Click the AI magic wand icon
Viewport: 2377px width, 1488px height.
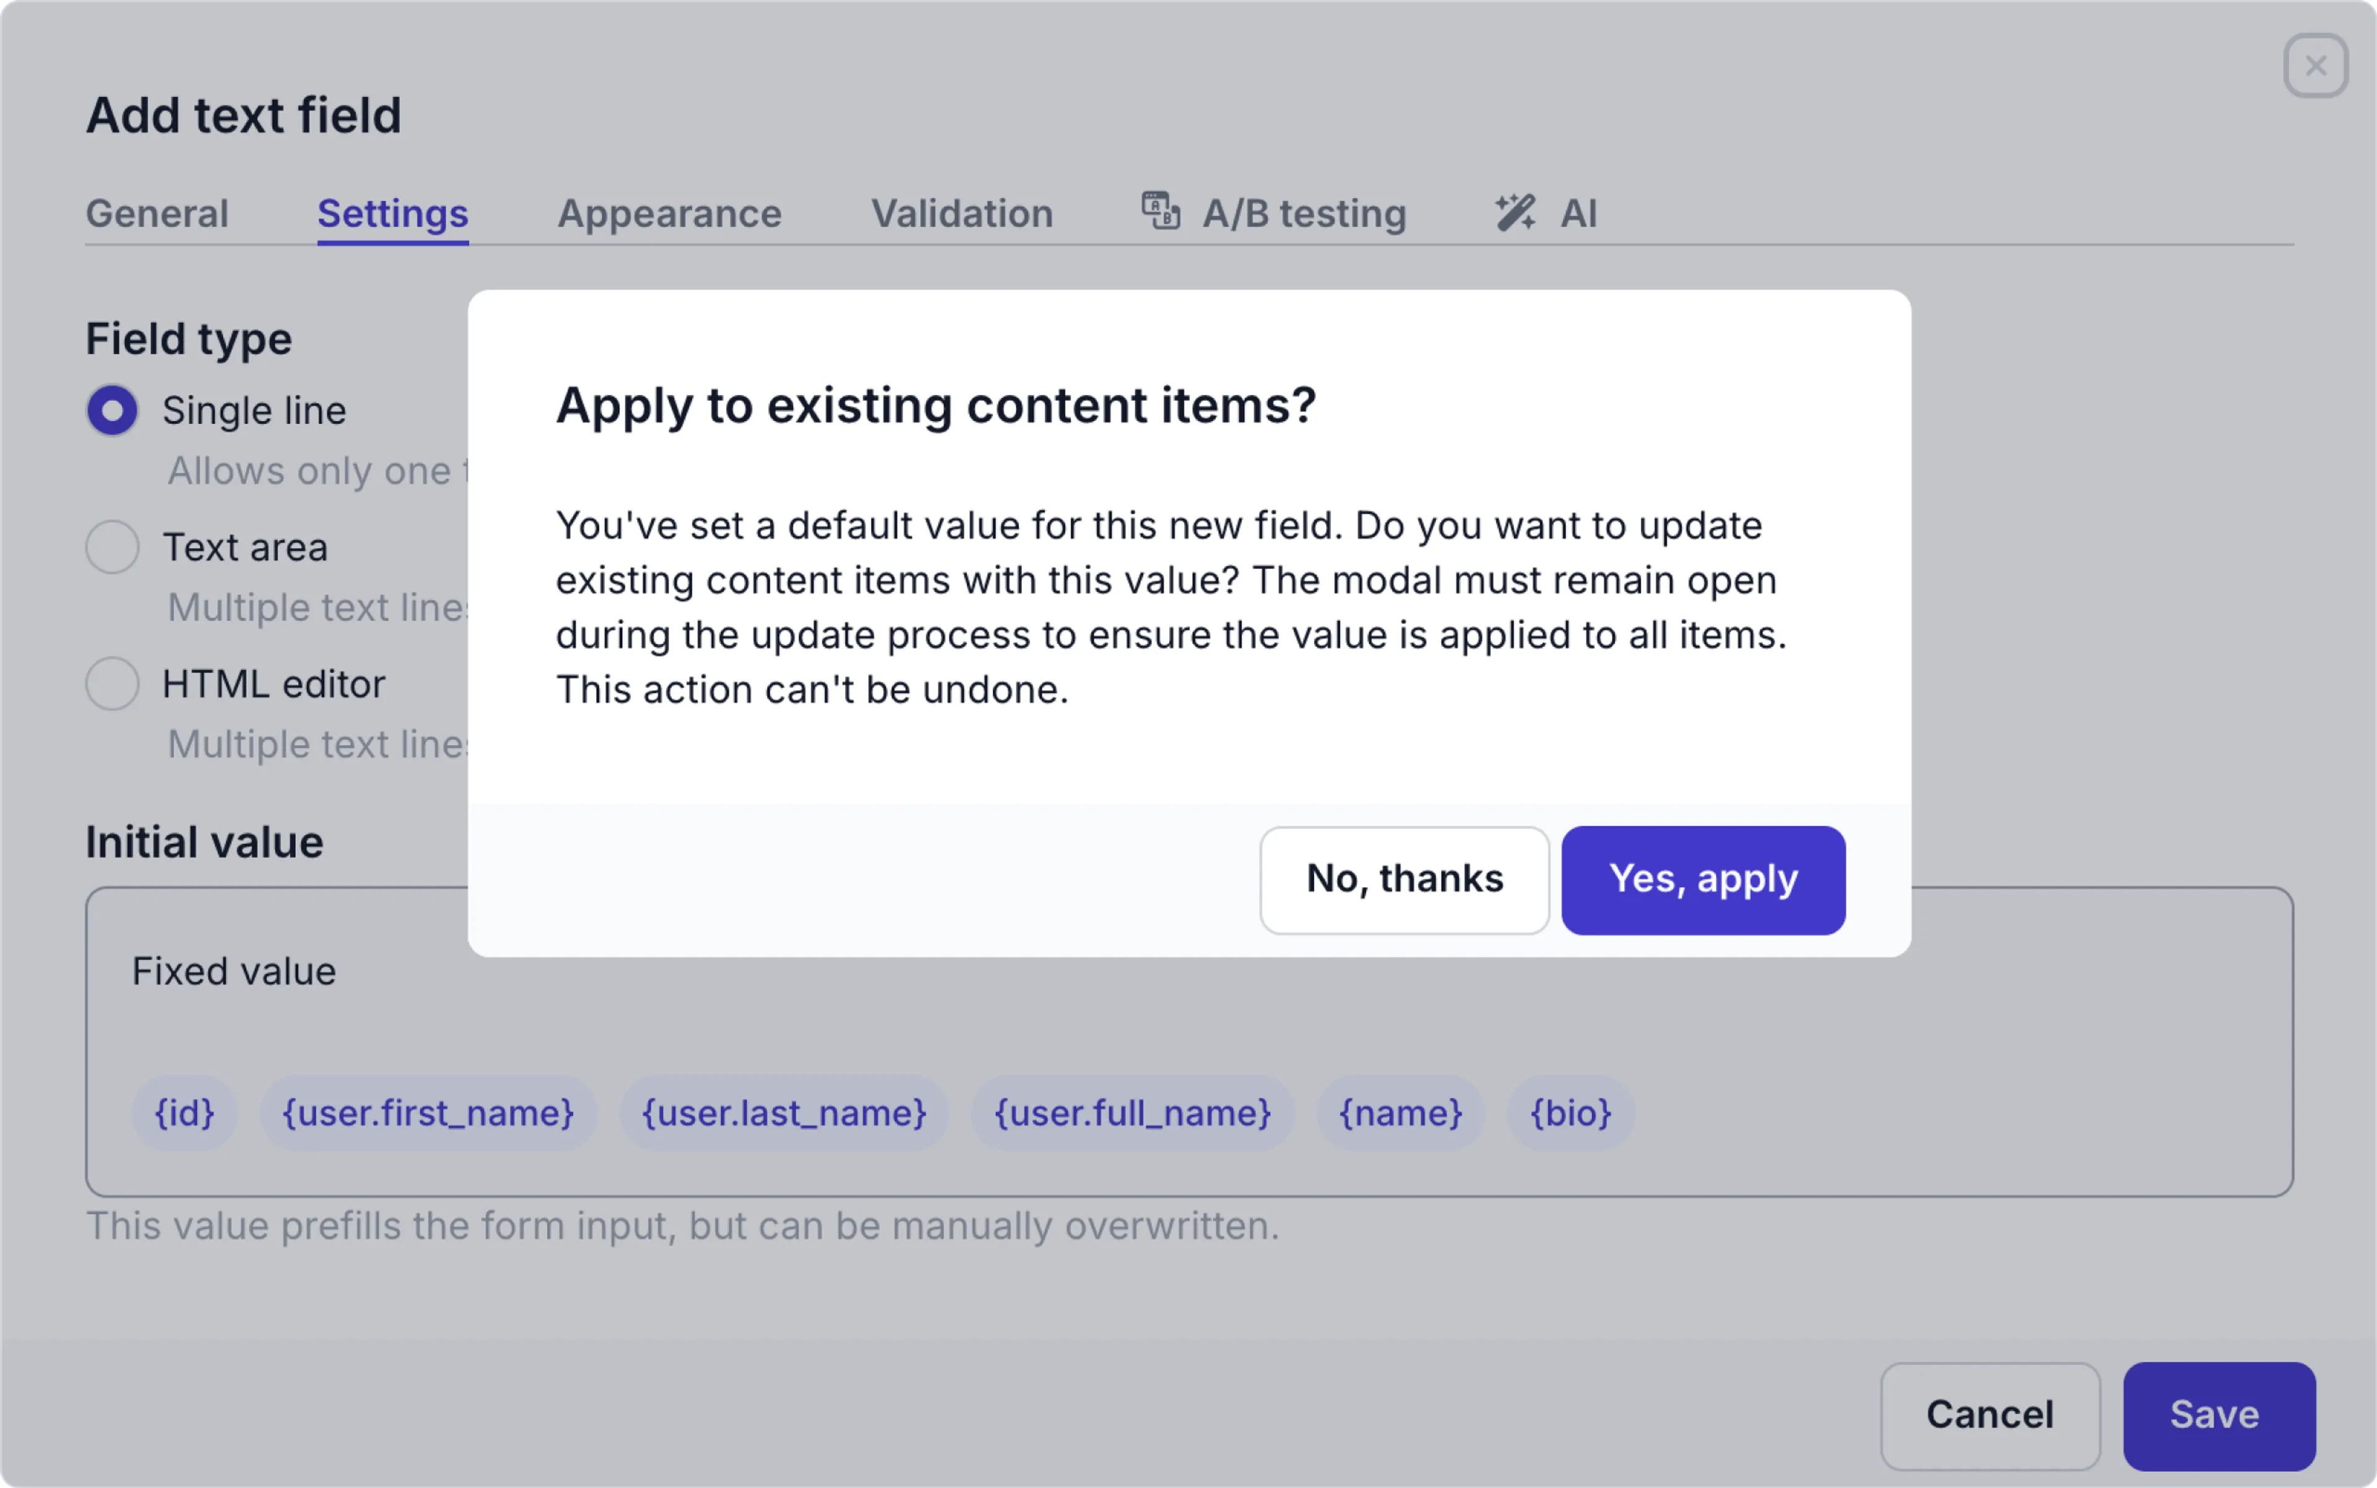click(x=1515, y=212)
